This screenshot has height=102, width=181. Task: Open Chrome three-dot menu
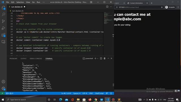point(178,7)
